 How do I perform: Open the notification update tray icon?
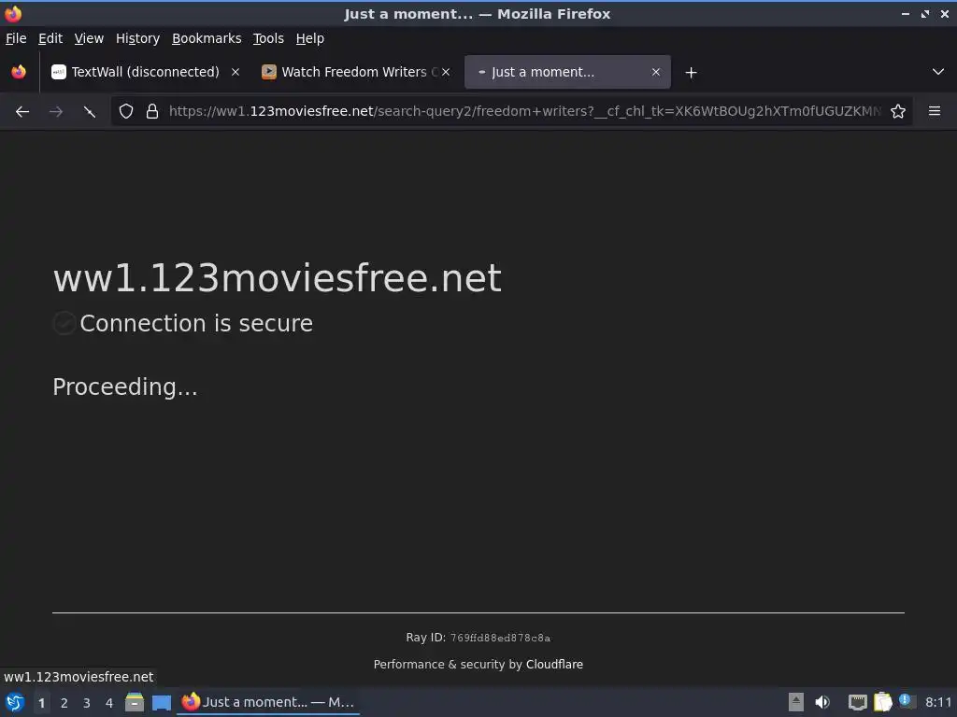pos(907,702)
